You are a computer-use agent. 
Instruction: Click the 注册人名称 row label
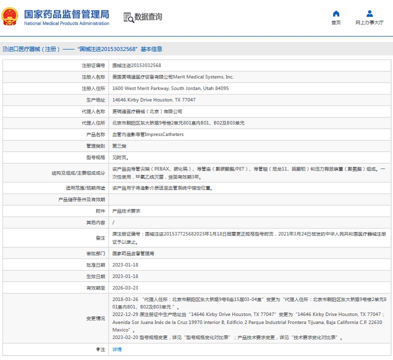(x=93, y=77)
